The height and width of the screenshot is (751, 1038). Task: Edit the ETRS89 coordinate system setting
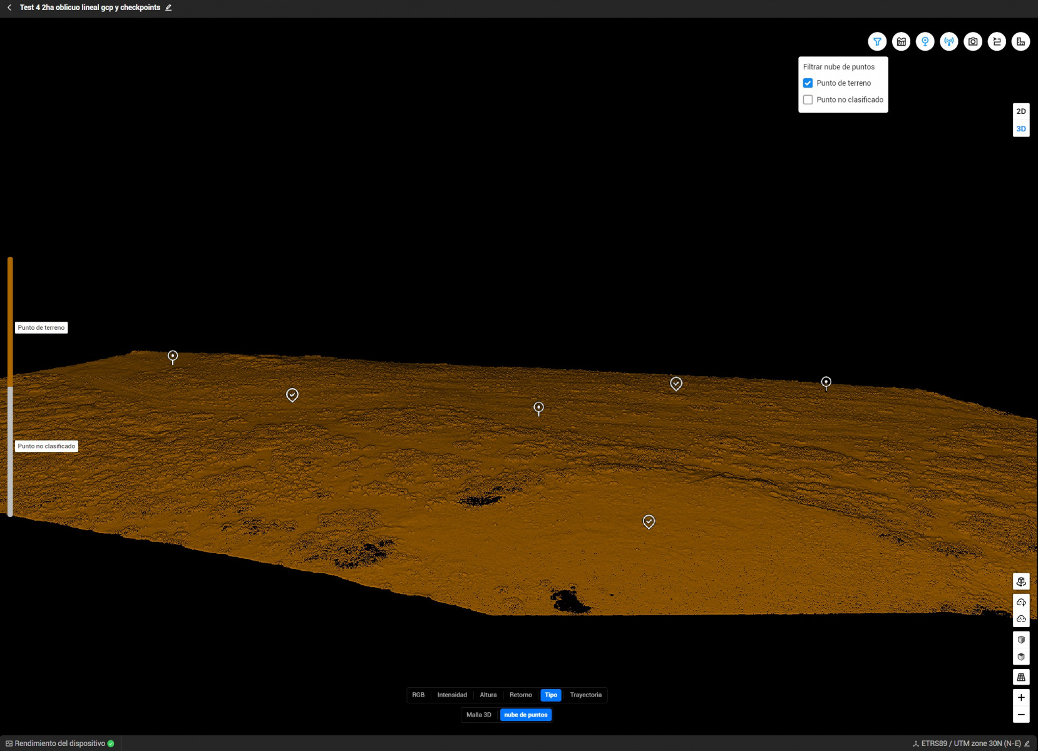click(1027, 743)
